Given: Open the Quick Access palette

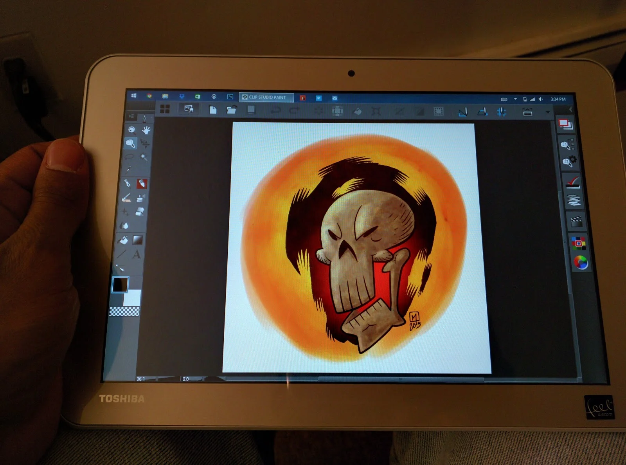Looking at the screenshot, I should click(565, 124).
